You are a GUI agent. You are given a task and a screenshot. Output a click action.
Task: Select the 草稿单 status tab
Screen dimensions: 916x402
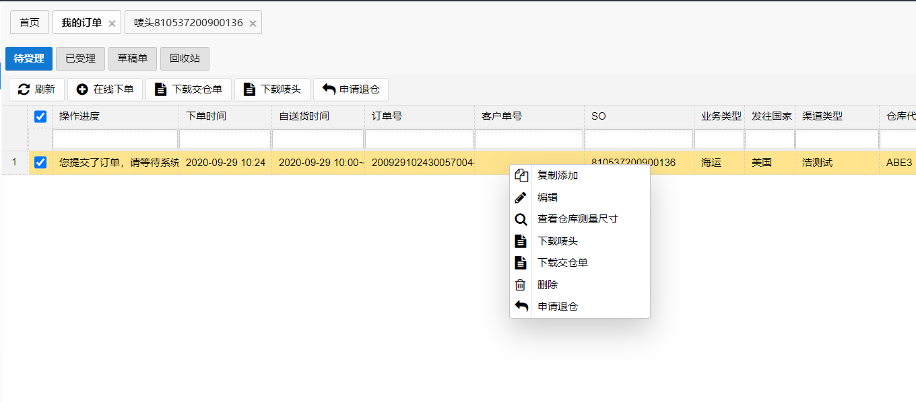point(133,58)
